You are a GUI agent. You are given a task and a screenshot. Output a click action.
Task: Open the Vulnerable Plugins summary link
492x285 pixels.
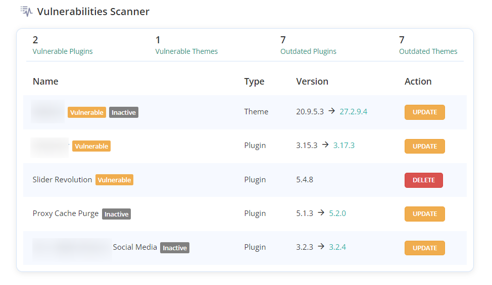pyautogui.click(x=63, y=51)
